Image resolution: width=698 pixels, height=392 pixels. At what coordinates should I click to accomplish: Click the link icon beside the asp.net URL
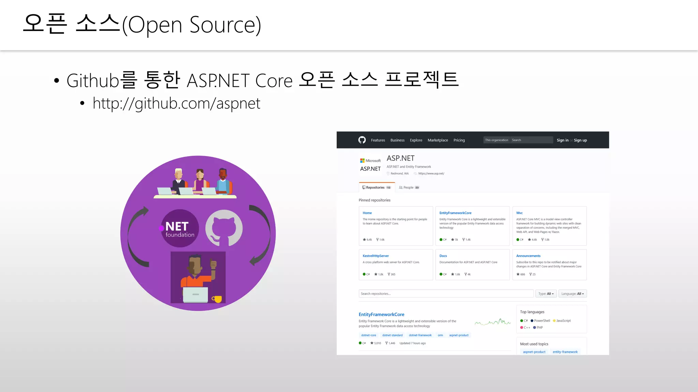click(x=415, y=174)
